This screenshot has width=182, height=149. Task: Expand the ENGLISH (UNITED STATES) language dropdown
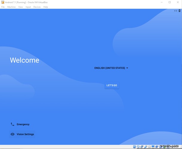[111, 68]
